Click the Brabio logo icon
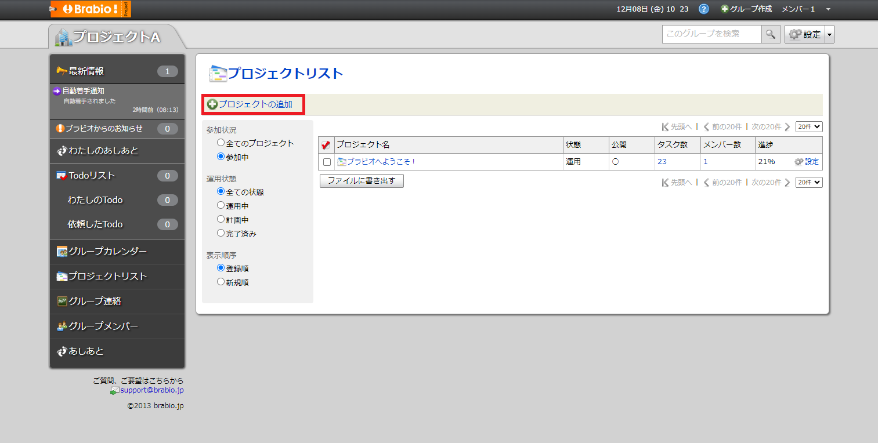Screen dimensions: 878x443 click(x=90, y=9)
